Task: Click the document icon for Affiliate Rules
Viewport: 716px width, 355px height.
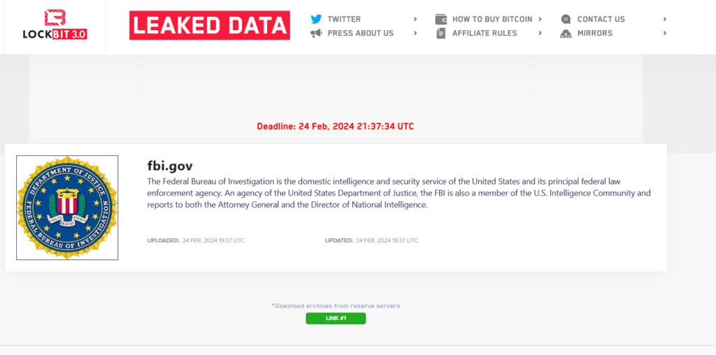Action: pyautogui.click(x=441, y=33)
